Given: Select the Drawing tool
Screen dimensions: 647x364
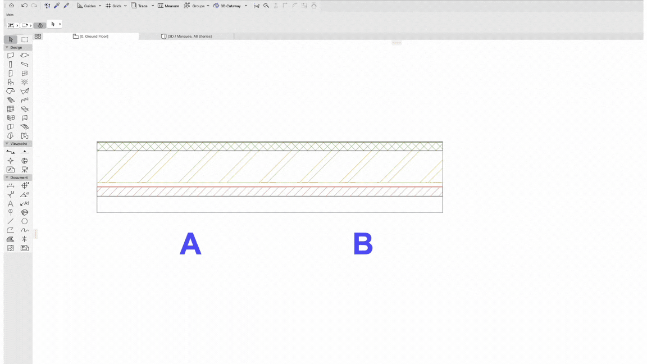Looking at the screenshot, I should tap(25, 248).
